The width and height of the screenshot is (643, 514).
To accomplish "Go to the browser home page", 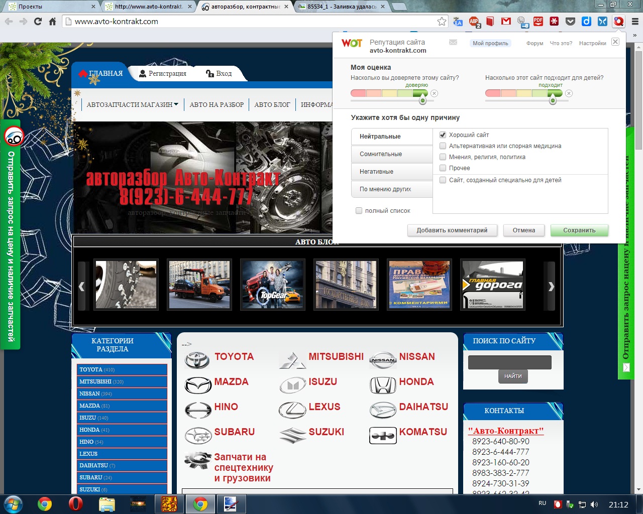I will [x=52, y=22].
